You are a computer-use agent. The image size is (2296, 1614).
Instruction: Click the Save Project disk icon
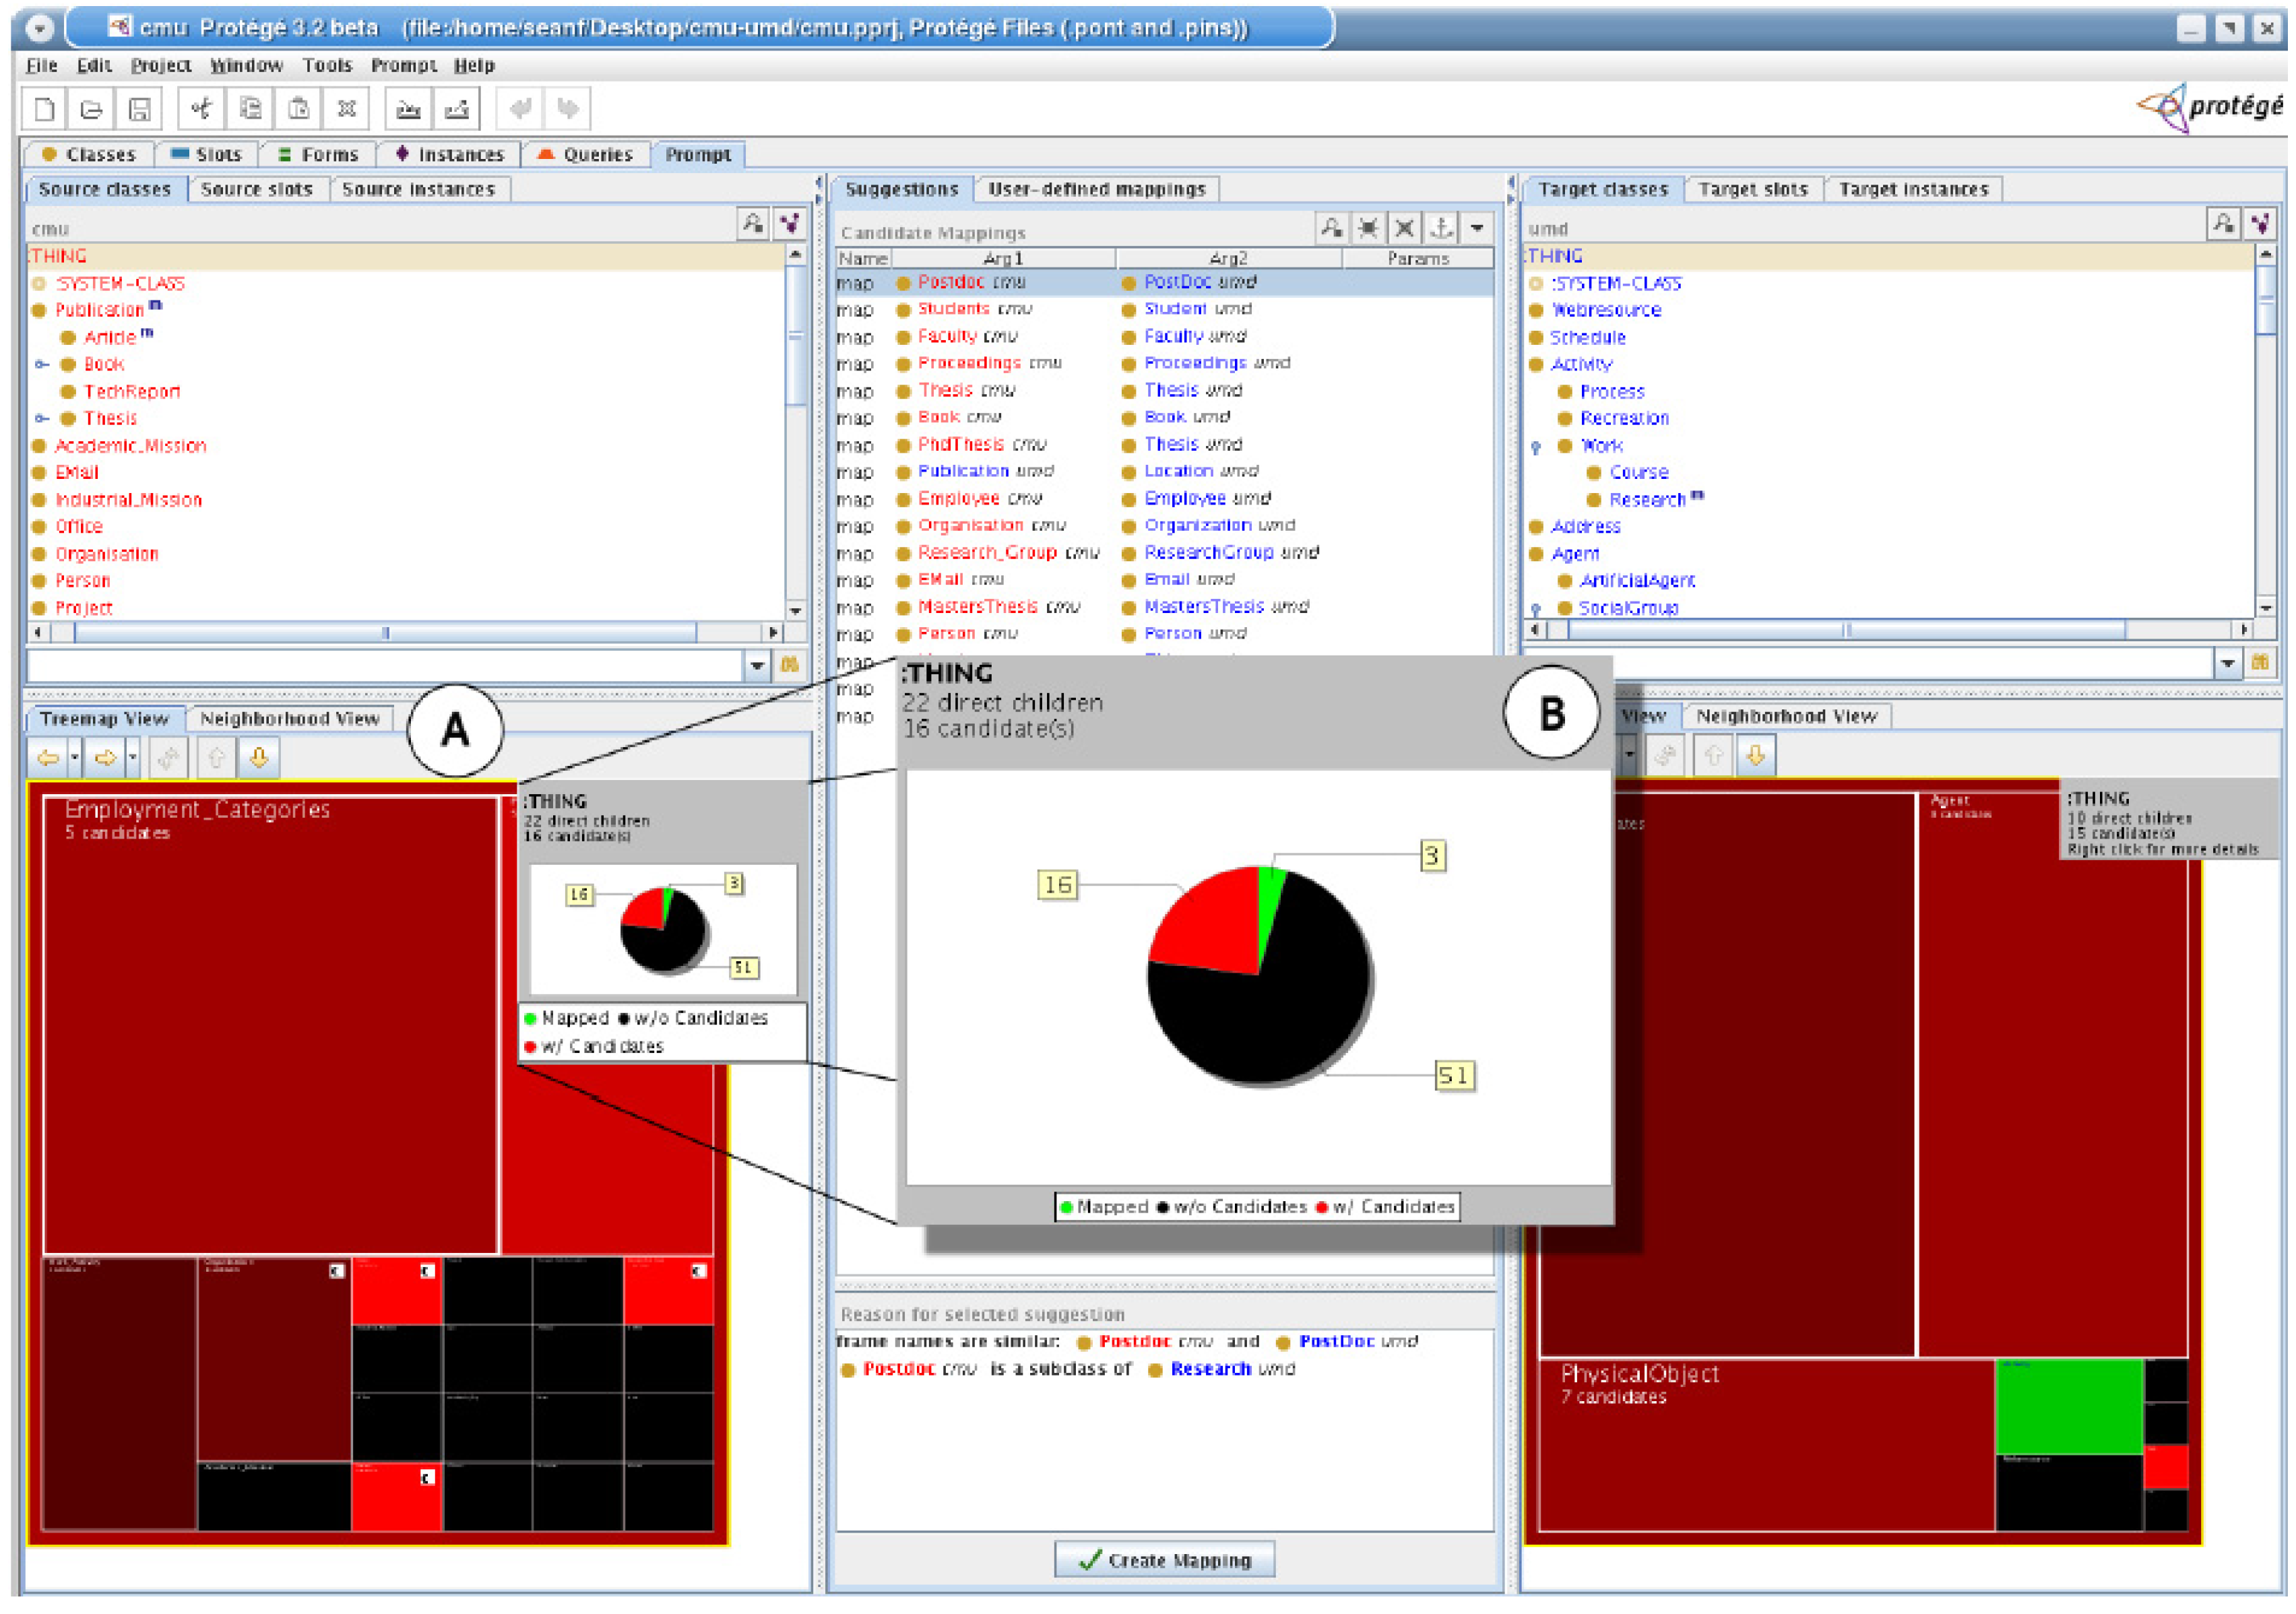pyautogui.click(x=139, y=108)
